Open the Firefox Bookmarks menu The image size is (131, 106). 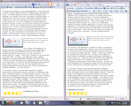point(20,5)
